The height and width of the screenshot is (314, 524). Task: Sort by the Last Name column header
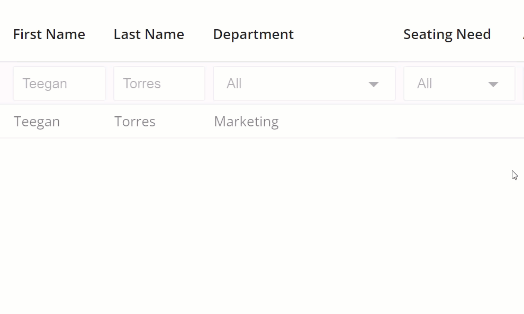[149, 34]
